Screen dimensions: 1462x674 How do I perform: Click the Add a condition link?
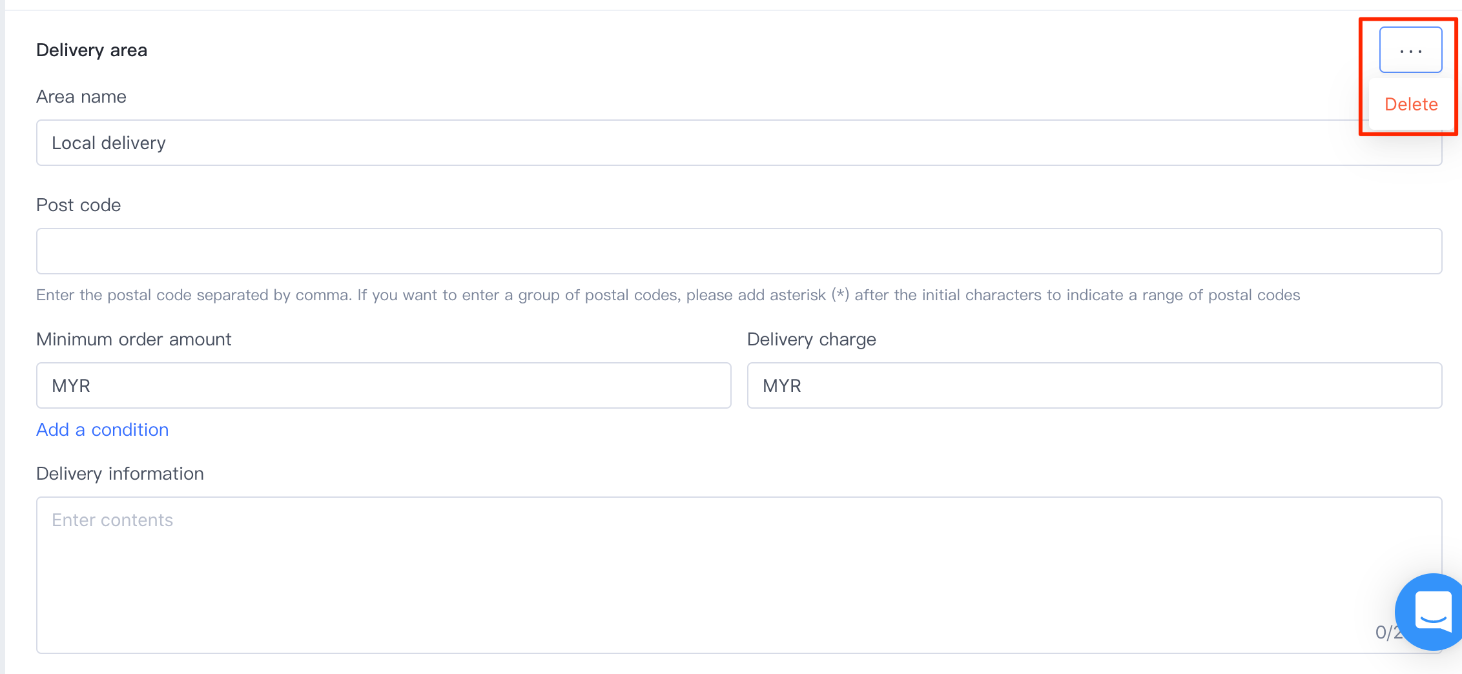[103, 430]
